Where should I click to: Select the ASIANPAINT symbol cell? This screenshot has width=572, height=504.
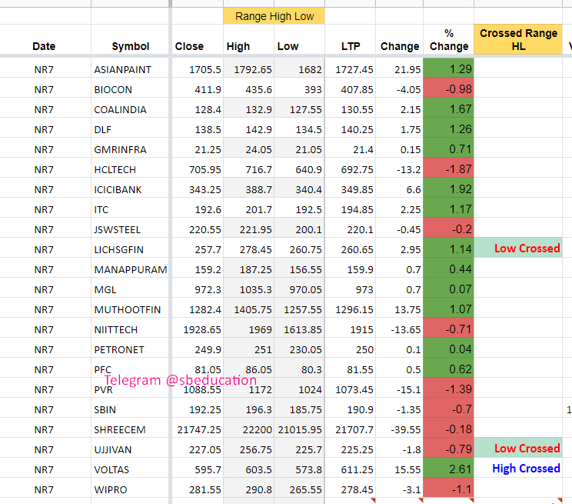tap(130, 69)
